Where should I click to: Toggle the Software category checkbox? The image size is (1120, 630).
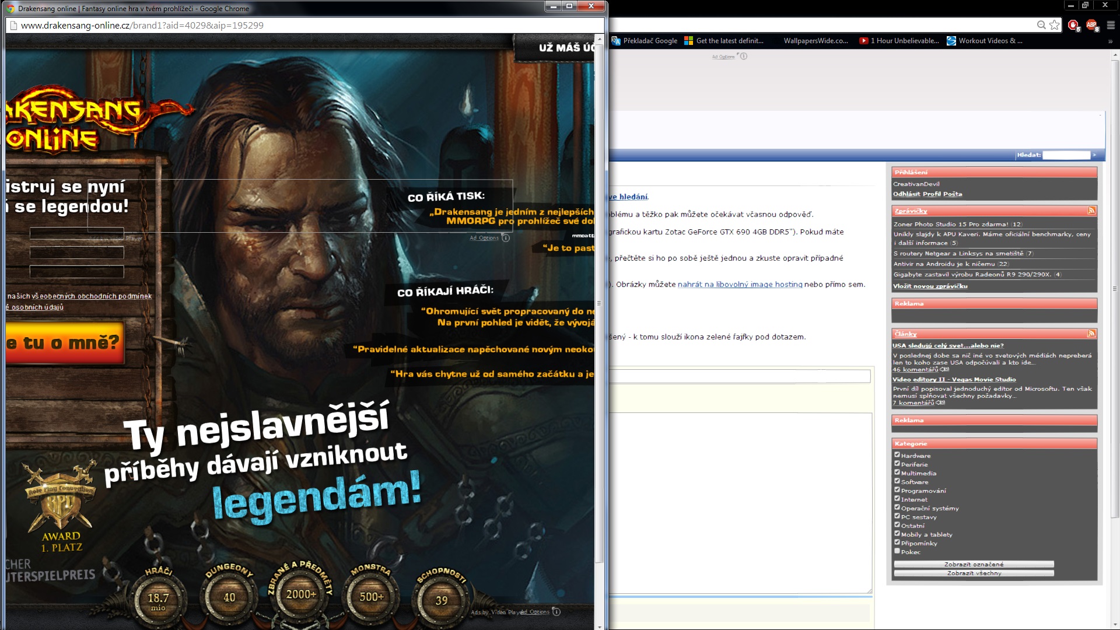point(897,481)
